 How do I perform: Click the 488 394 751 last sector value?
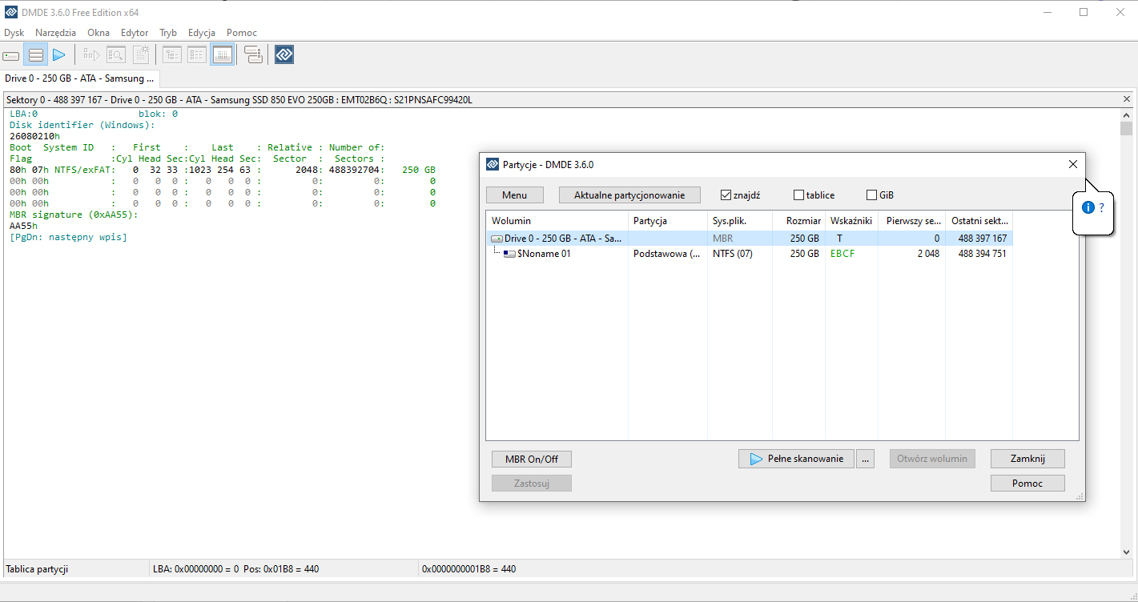(982, 254)
